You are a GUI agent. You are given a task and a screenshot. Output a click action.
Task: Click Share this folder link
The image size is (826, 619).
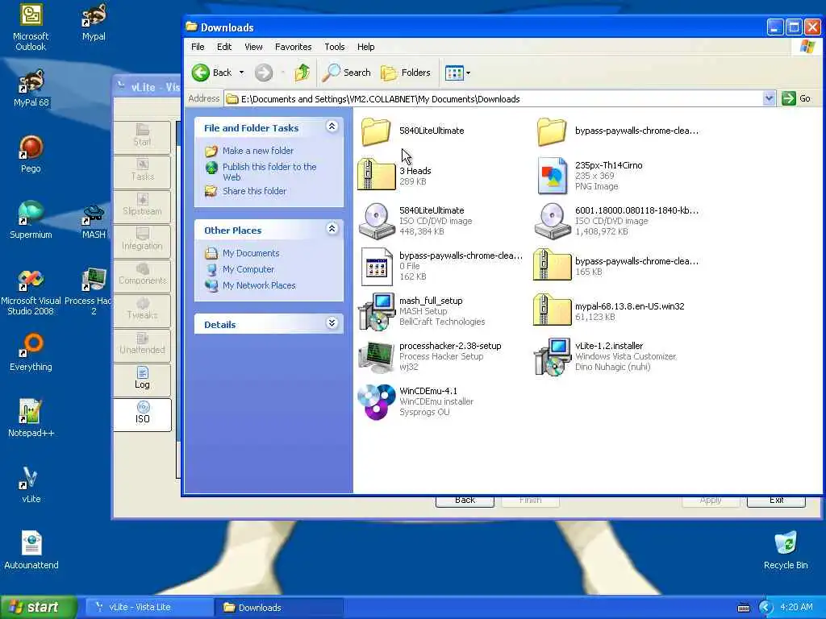click(254, 191)
